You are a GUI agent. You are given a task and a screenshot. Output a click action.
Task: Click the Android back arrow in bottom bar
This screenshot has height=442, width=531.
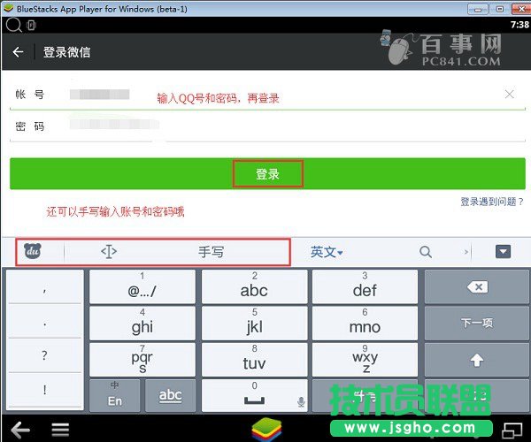tap(19, 430)
